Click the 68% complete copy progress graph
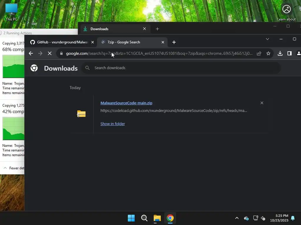Image resolution: width=301 pixels, height=225 pixels. pos(14,67)
